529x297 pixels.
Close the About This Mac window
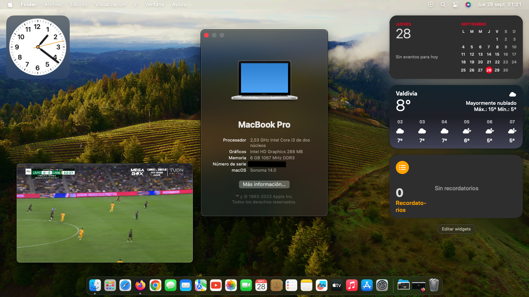pos(206,35)
